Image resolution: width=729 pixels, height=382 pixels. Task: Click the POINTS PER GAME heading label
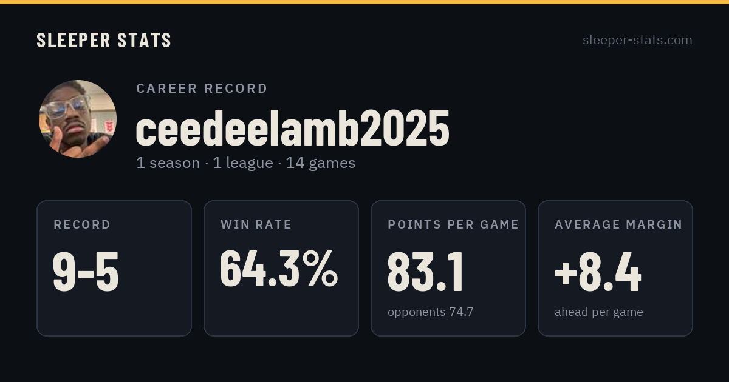[x=453, y=224]
